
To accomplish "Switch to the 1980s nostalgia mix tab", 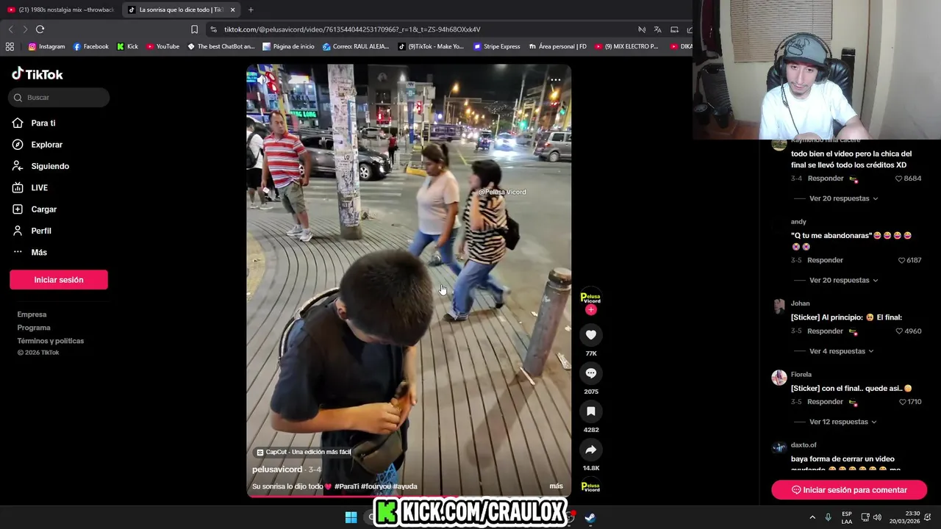I will [60, 10].
